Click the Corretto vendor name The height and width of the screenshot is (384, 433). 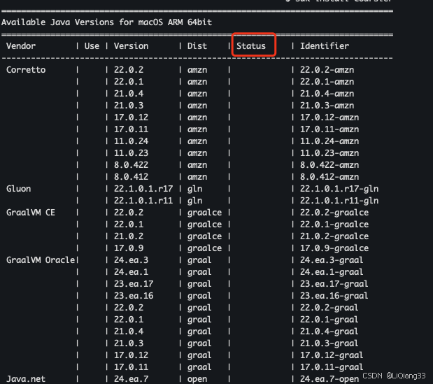pos(26,70)
